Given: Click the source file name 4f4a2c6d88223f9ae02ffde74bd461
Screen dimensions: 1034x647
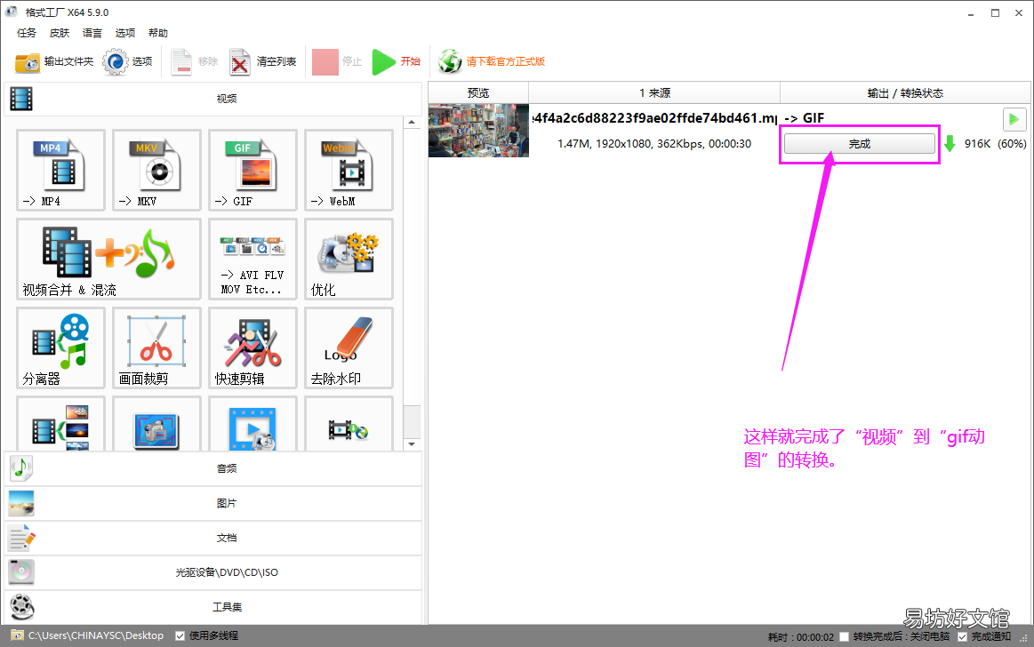Looking at the screenshot, I should (x=655, y=118).
